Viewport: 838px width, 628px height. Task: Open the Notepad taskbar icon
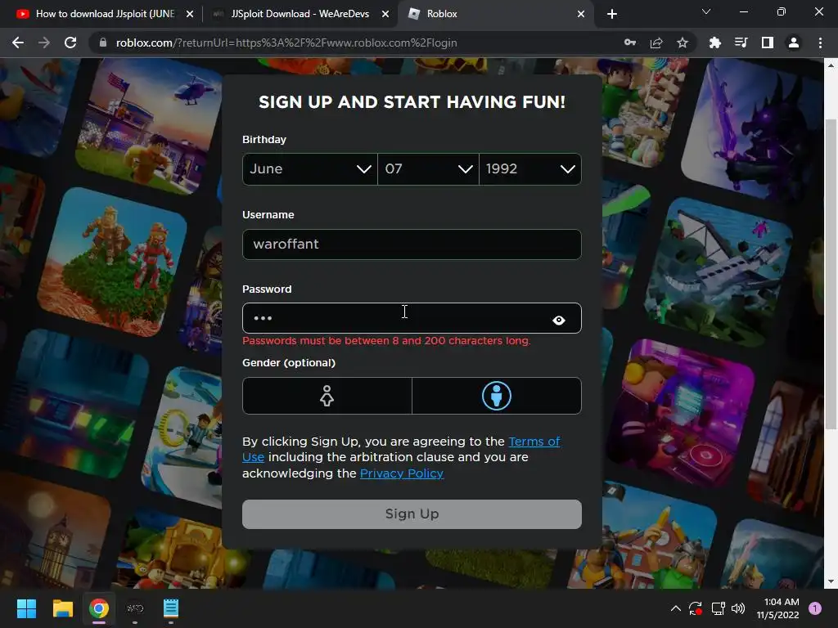pyautogui.click(x=171, y=608)
